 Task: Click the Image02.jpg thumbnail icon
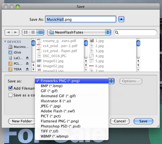click(39, 66)
